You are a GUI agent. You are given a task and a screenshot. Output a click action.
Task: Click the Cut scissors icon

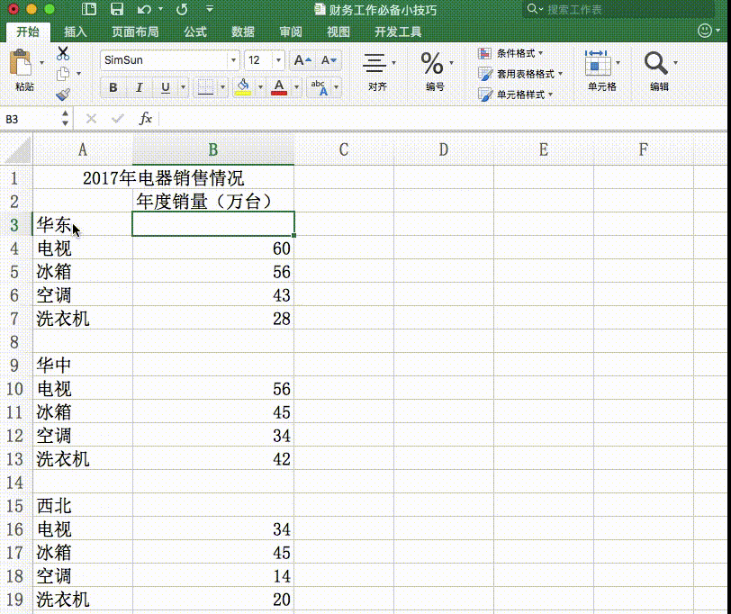(x=63, y=53)
